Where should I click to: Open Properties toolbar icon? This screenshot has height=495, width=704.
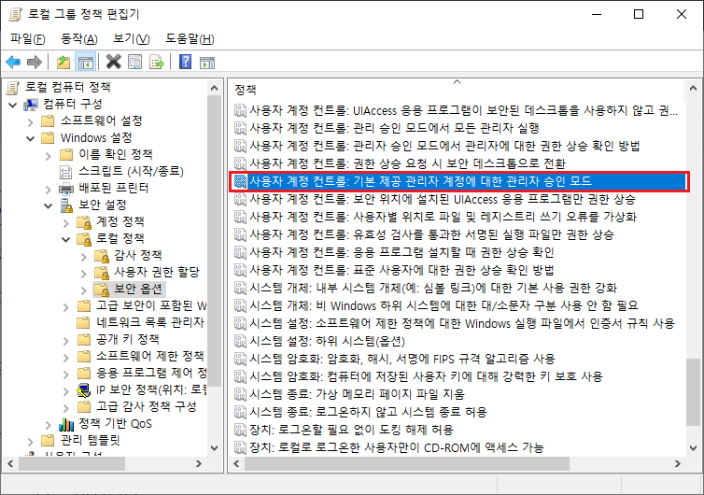134,62
